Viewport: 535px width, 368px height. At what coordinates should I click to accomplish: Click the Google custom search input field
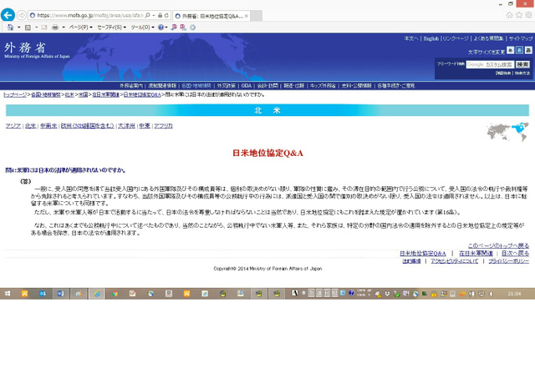click(x=488, y=63)
